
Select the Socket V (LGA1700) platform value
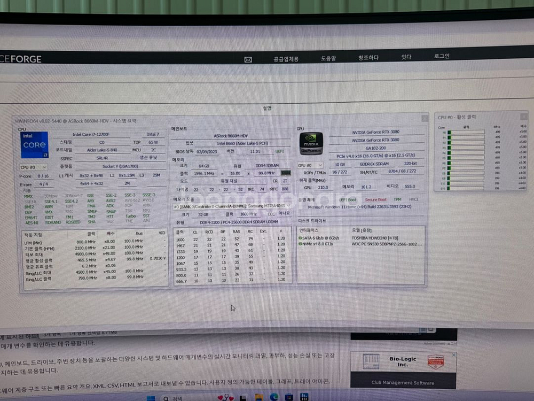click(120, 166)
